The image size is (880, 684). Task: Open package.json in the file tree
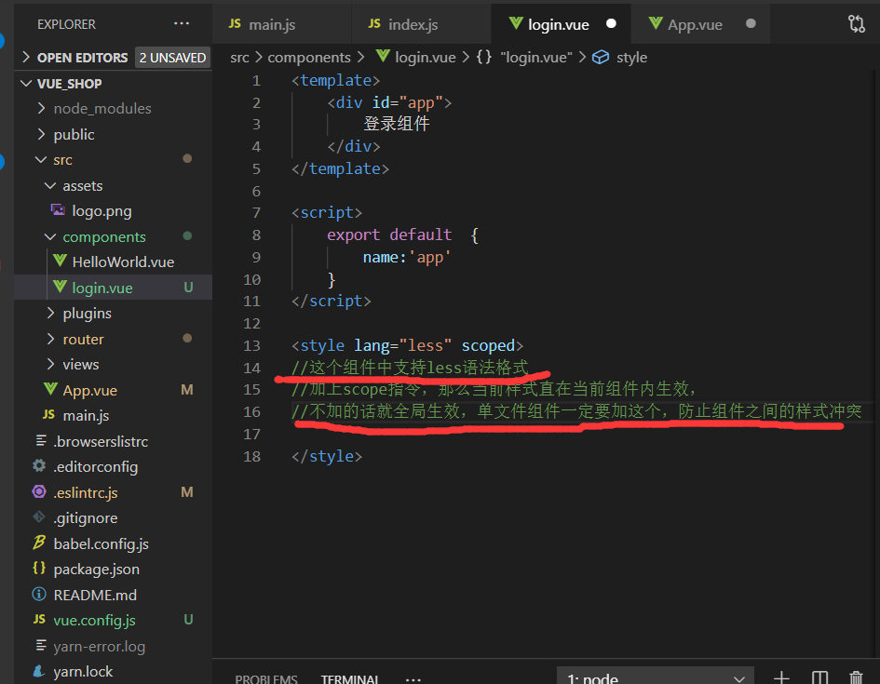[x=113, y=569]
